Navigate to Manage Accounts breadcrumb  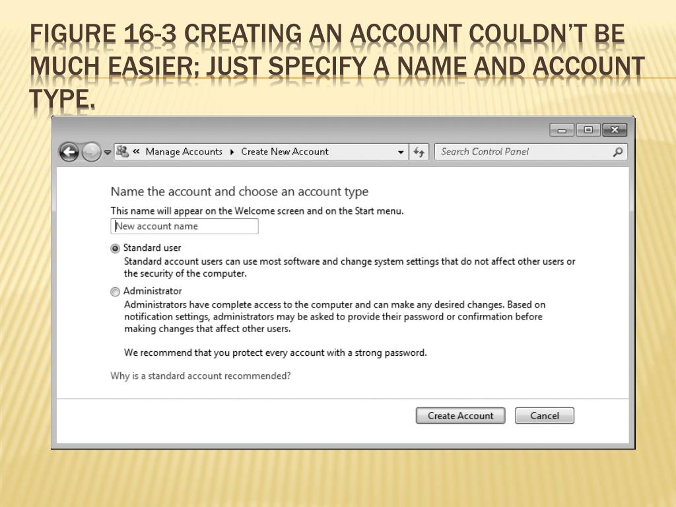pyautogui.click(x=184, y=152)
